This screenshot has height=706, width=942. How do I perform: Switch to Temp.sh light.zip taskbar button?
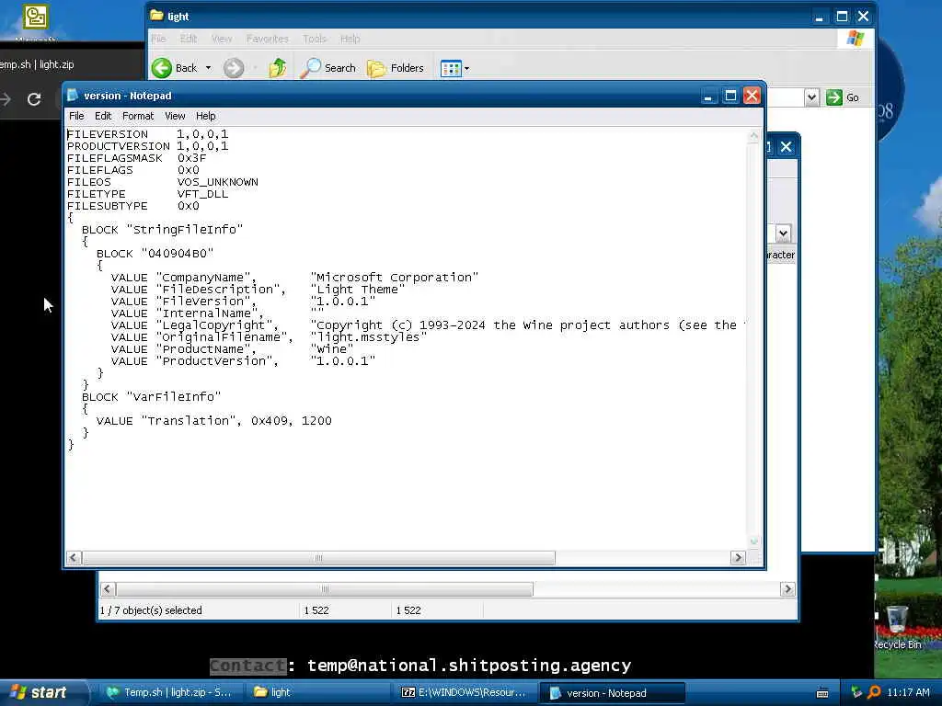tap(169, 692)
